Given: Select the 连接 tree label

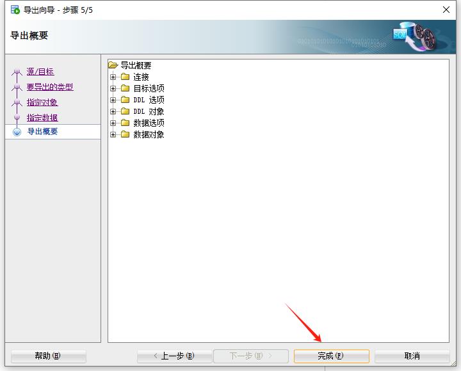Looking at the screenshot, I should (141, 77).
